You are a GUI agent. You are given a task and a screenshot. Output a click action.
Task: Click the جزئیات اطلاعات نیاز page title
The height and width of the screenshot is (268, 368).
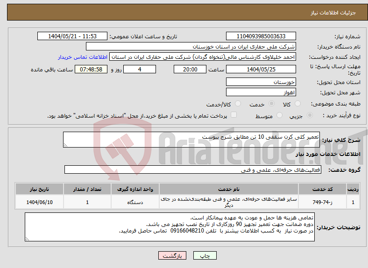[333, 13]
